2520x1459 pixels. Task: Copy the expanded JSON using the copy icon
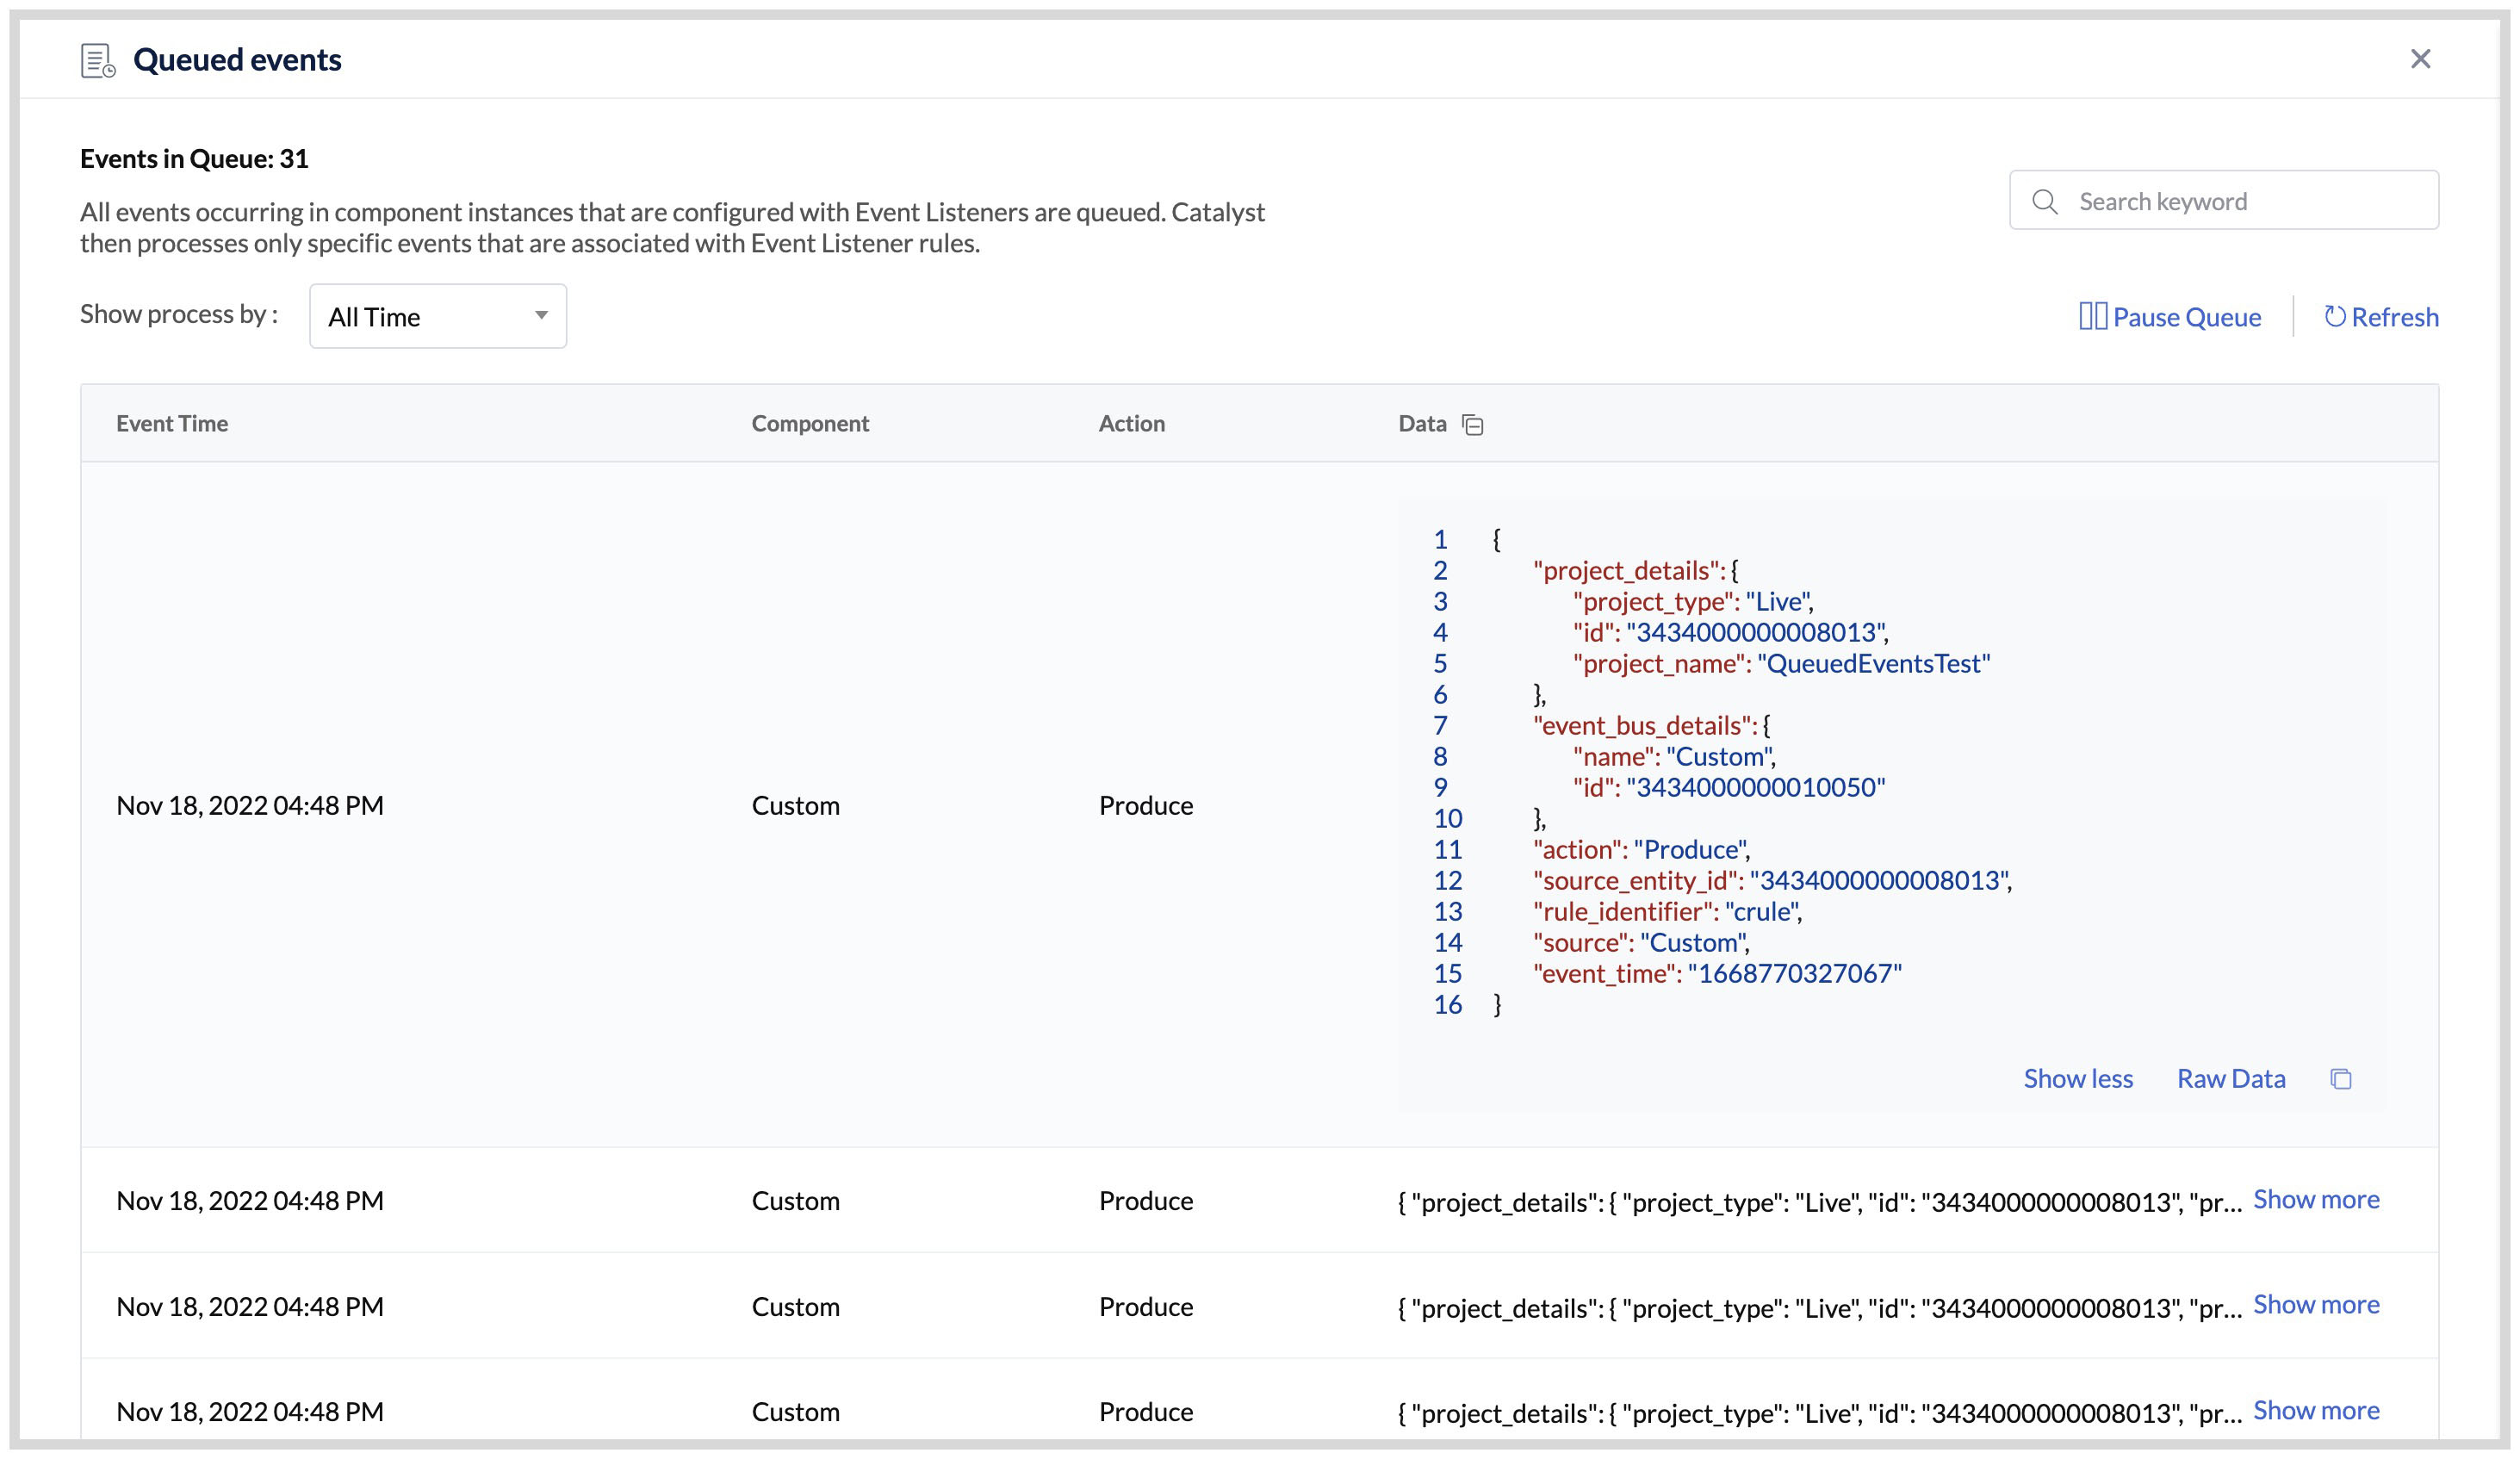click(2341, 1078)
